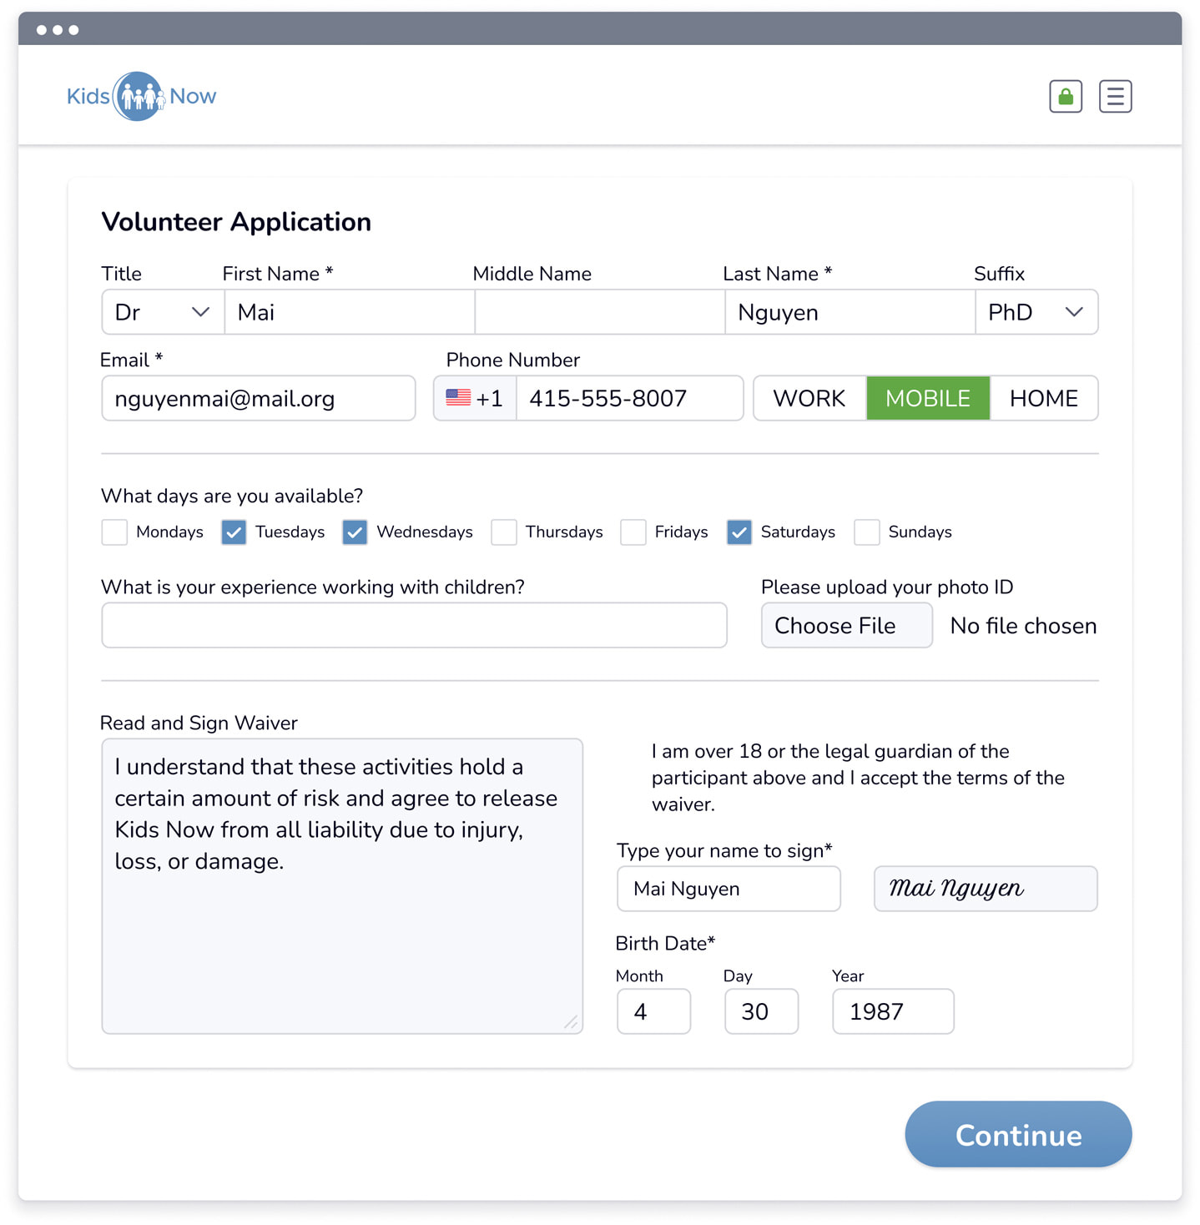
Task: Expand the Title dropdown showing Dr
Action: (x=163, y=312)
